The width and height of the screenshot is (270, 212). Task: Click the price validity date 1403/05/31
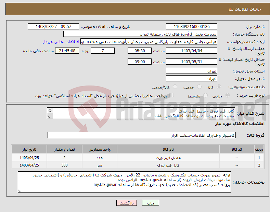click(192, 62)
